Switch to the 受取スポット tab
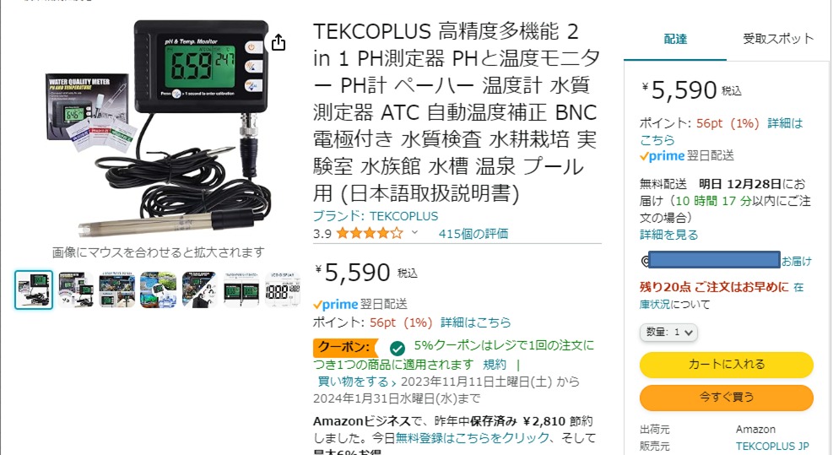The height and width of the screenshot is (455, 833). pos(778,39)
